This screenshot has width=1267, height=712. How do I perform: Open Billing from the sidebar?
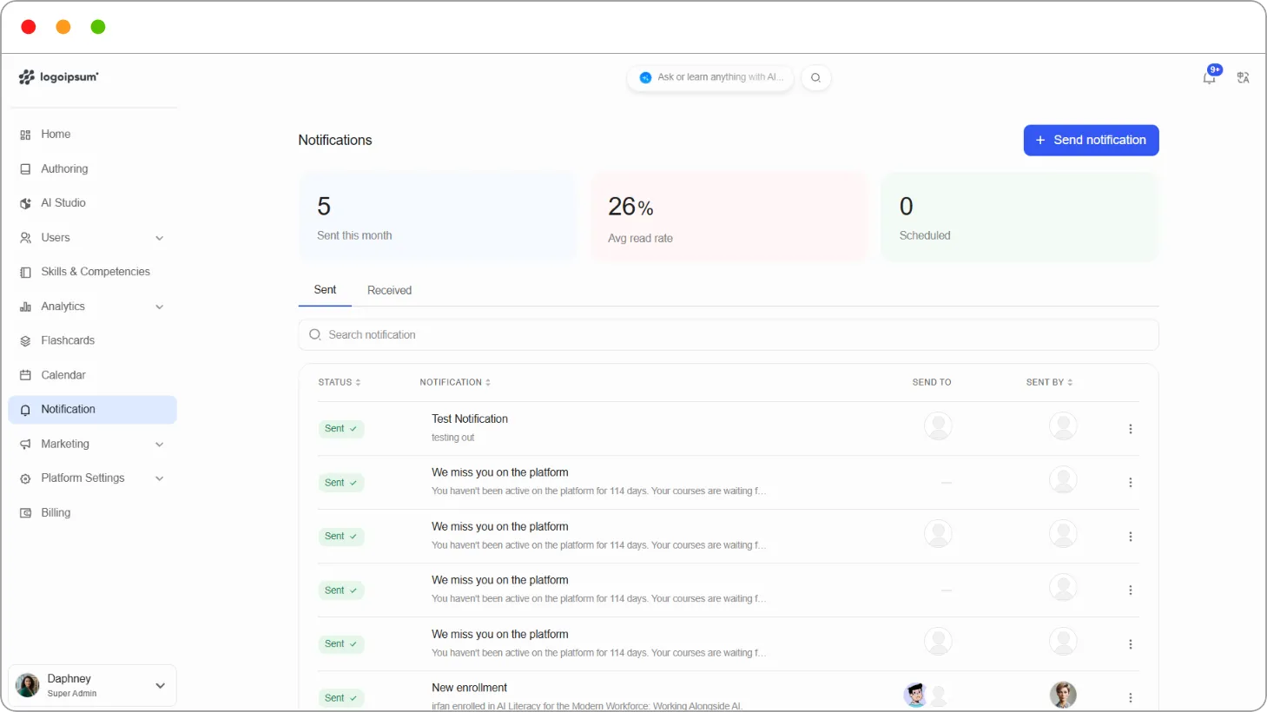click(92, 512)
